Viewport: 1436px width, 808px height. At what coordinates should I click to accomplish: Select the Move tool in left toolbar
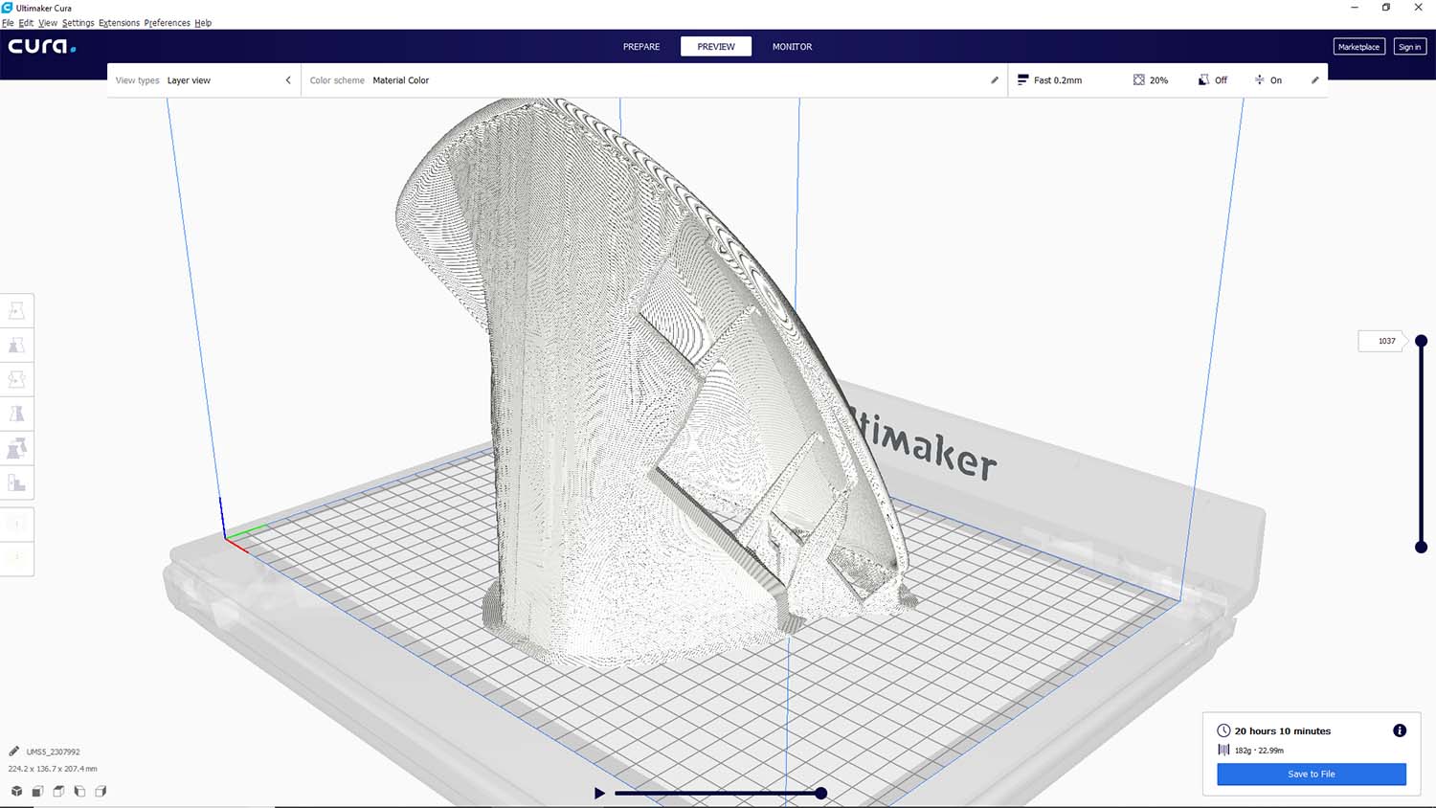[x=17, y=311]
